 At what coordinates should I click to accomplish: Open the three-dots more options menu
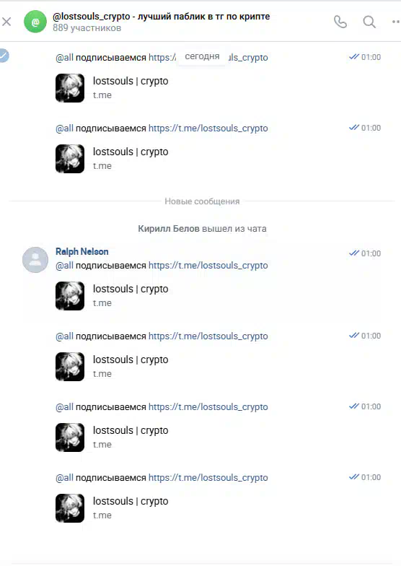coord(396,22)
